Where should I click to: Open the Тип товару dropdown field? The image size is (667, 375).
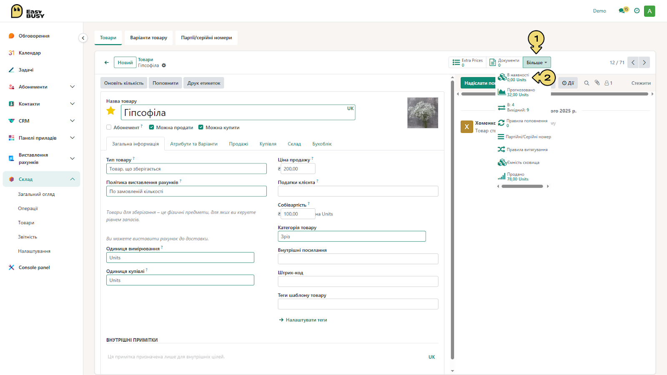tap(186, 169)
